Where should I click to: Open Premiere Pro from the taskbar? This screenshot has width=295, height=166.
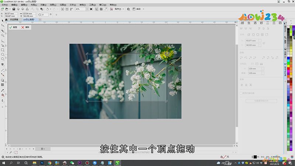coord(80,163)
